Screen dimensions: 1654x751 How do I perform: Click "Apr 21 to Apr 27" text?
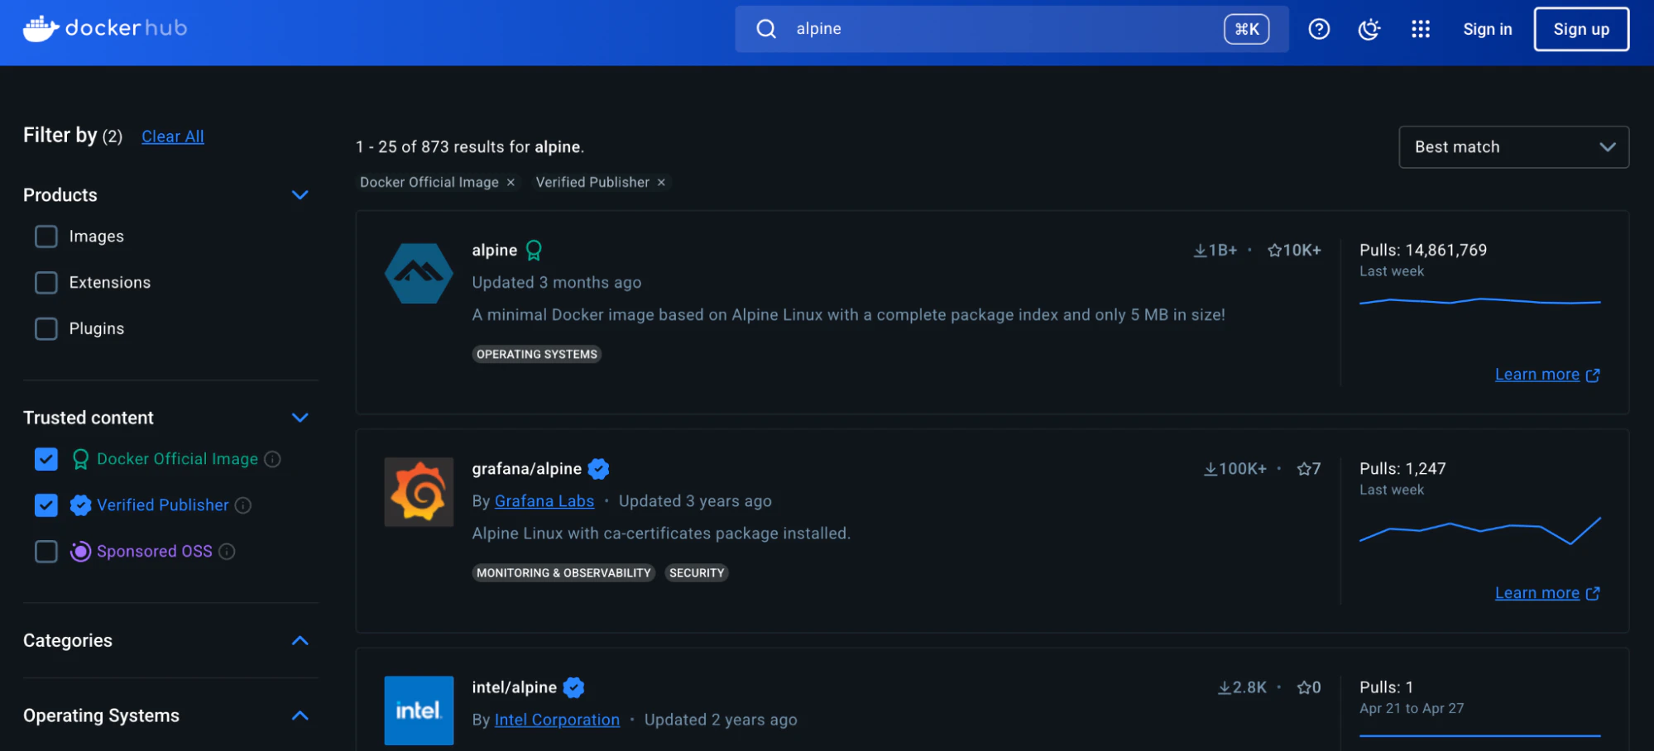coord(1412,709)
